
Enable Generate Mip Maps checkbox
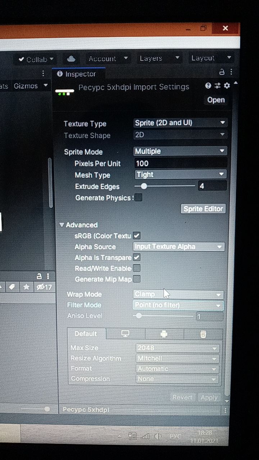[137, 279]
